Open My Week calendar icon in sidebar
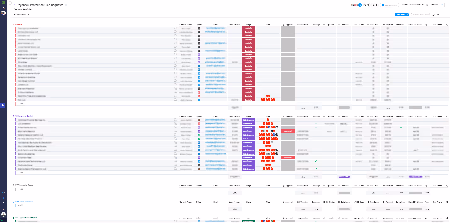This screenshot has height=223, width=450. coord(3,192)
